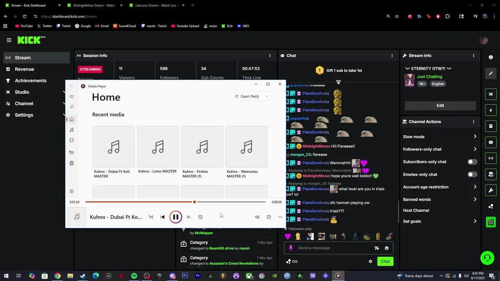Skip to next track in Media Player
The image size is (500, 281).
tap(189, 217)
